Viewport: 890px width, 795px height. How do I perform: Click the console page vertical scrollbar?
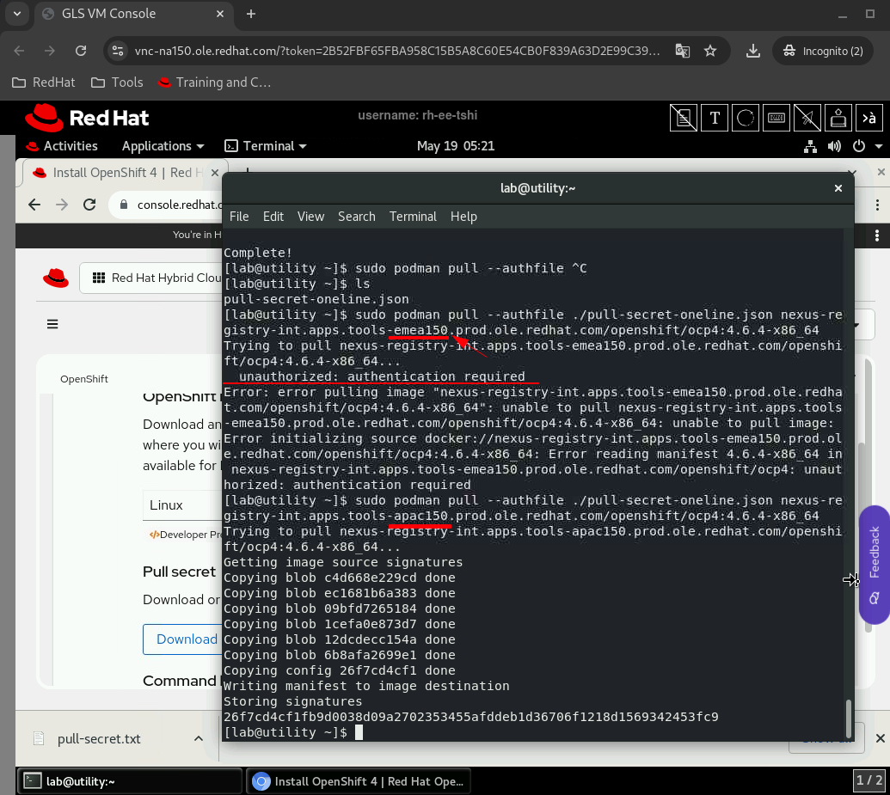pos(868,493)
